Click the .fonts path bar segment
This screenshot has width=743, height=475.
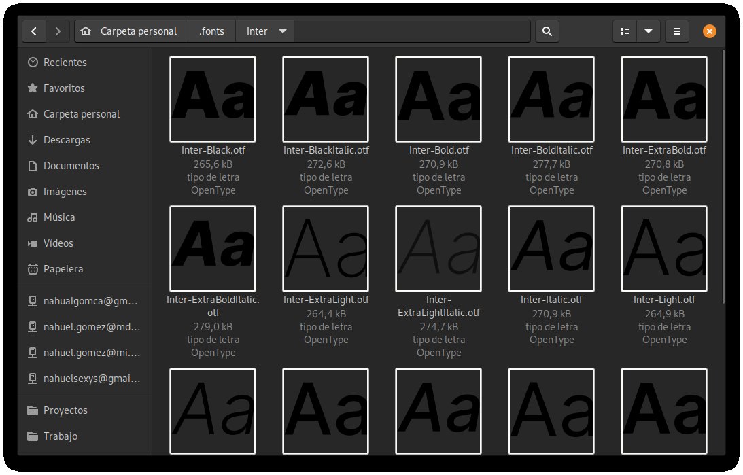pos(211,31)
